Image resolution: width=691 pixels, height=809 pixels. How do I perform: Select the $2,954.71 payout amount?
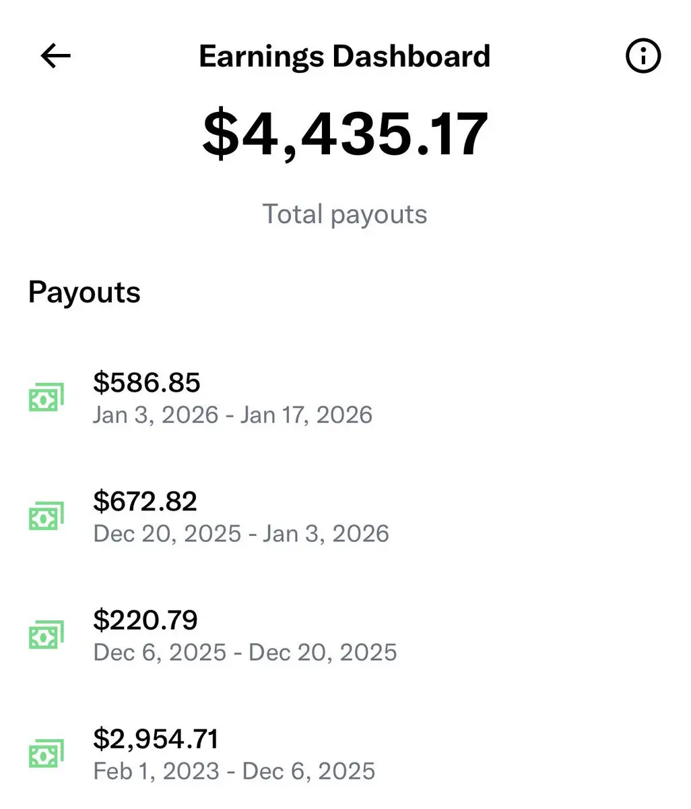[x=156, y=739]
